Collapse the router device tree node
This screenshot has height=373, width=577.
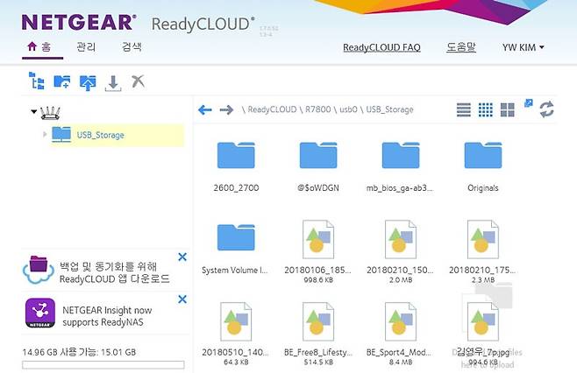34,111
